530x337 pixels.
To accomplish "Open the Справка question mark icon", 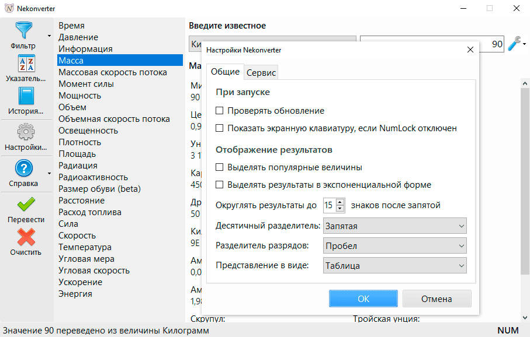I will point(23,168).
